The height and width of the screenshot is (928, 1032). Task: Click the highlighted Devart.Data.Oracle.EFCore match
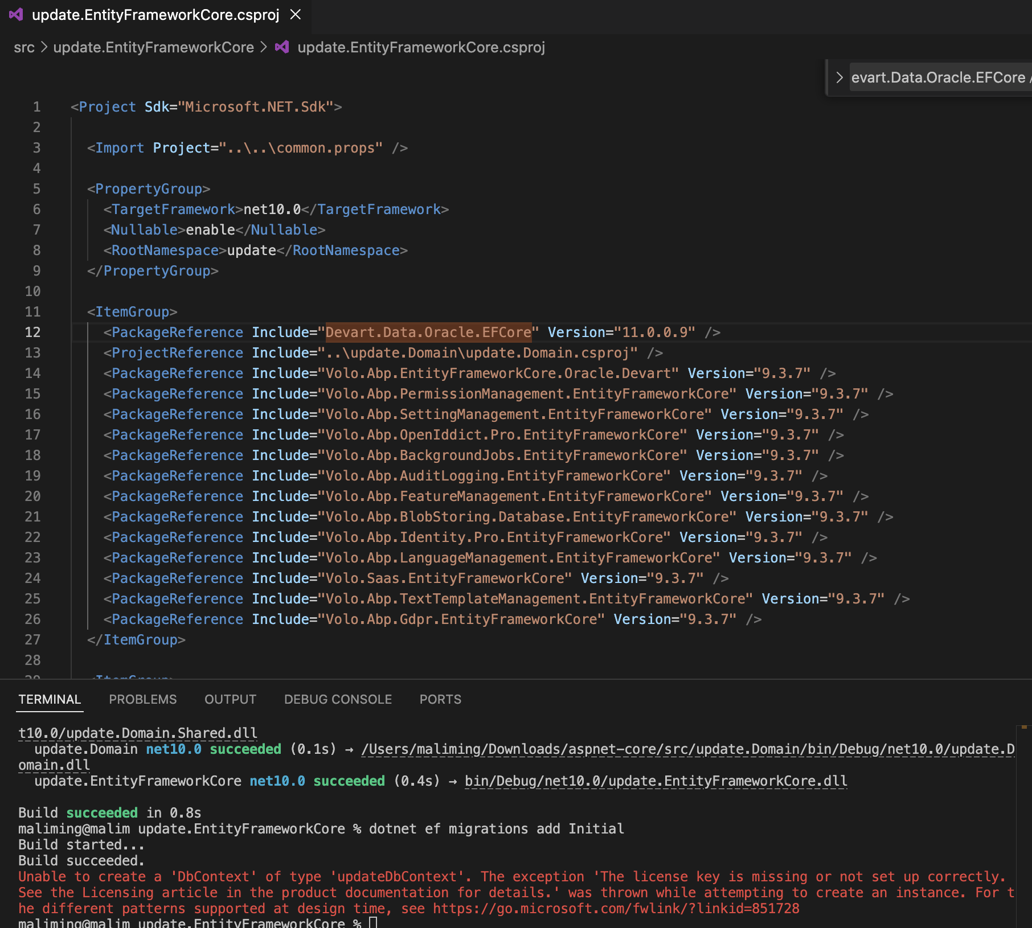(428, 332)
